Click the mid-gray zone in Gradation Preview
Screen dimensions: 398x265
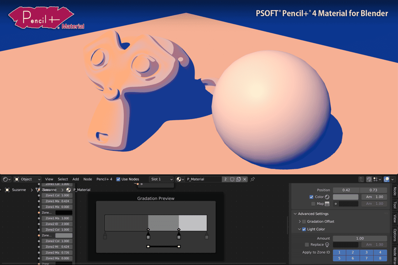(164, 223)
